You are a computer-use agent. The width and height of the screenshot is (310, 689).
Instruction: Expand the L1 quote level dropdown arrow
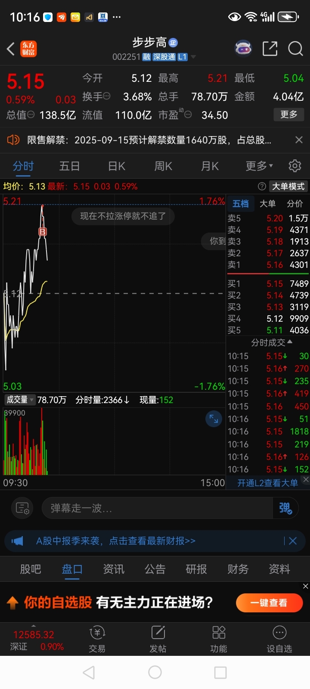click(193, 57)
